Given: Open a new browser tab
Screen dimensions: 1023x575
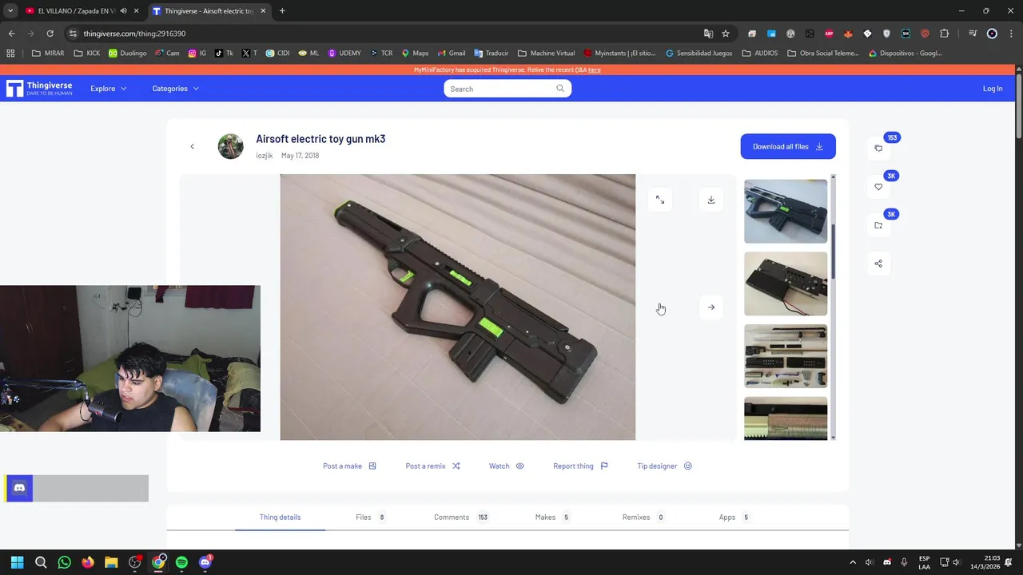Looking at the screenshot, I should (x=282, y=11).
